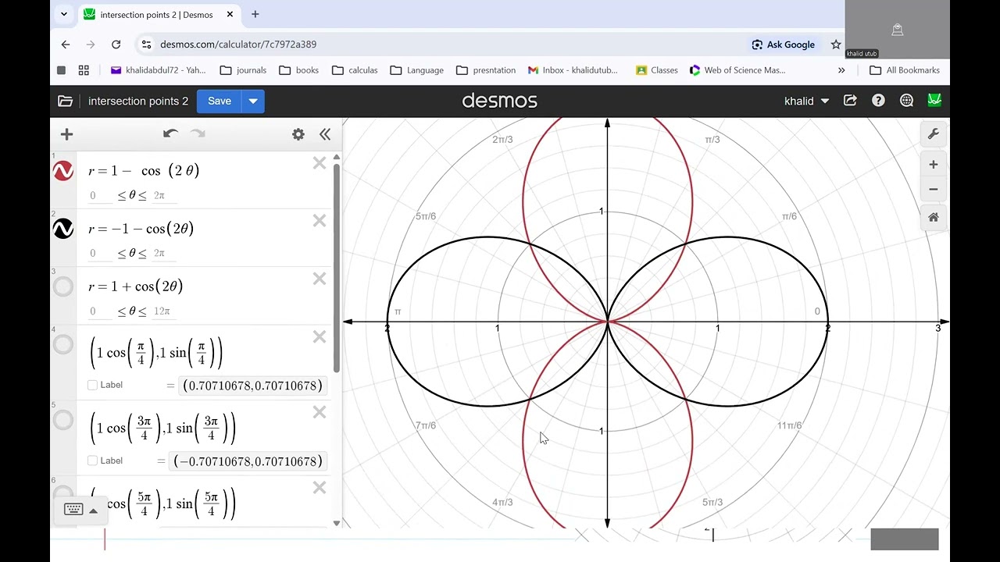This screenshot has width=1000, height=562.
Task: Open the Help question mark icon
Action: point(878,101)
